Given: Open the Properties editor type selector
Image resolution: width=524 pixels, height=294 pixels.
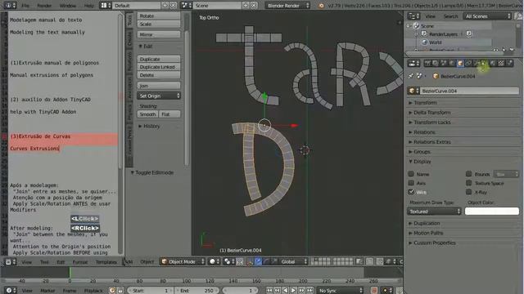Looking at the screenshot, I should point(413,63).
